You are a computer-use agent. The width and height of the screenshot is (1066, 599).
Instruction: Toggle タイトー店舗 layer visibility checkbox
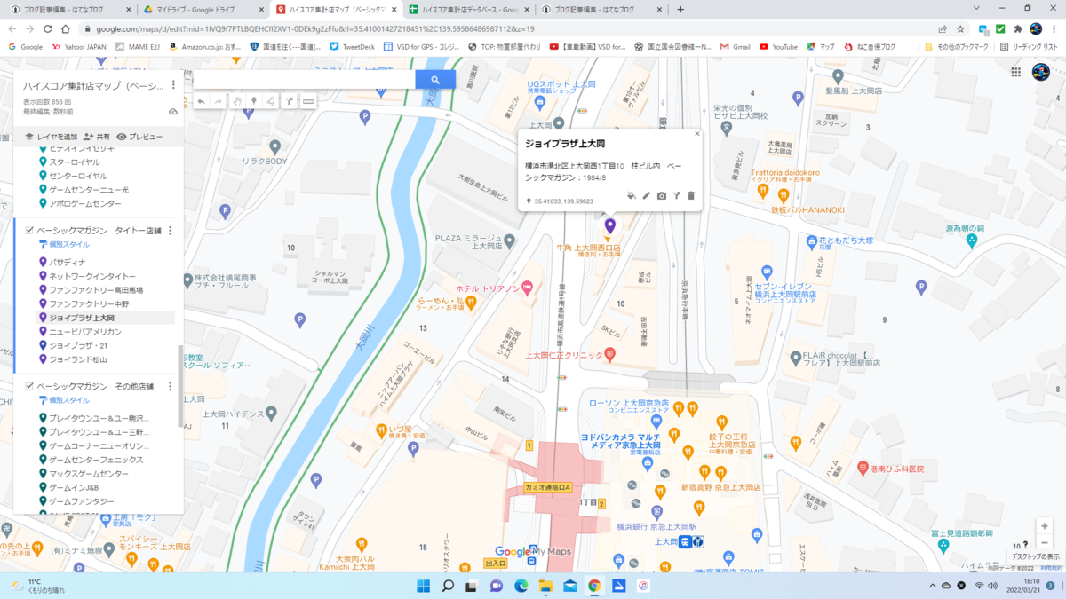tap(29, 231)
